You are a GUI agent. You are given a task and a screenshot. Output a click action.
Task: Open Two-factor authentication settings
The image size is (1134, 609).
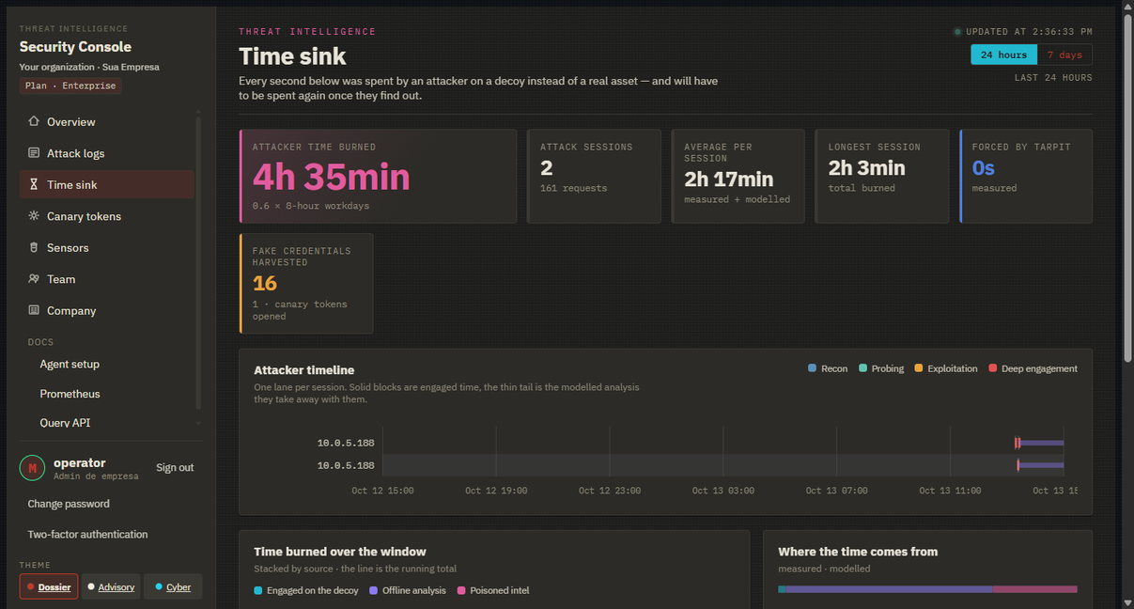(87, 534)
